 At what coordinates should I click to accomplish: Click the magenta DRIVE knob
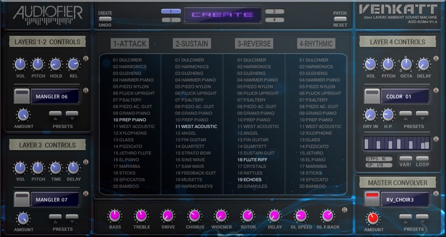[x=168, y=216]
